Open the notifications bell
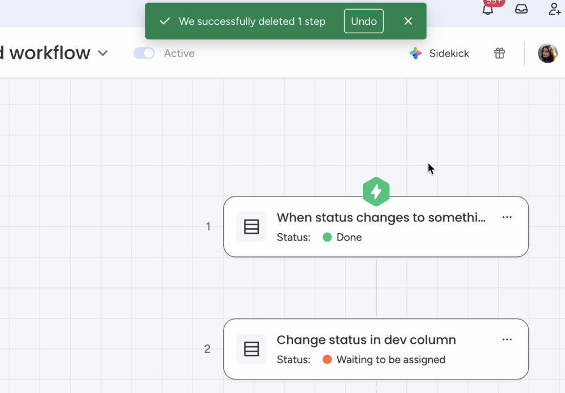This screenshot has width=565, height=393. point(488,10)
